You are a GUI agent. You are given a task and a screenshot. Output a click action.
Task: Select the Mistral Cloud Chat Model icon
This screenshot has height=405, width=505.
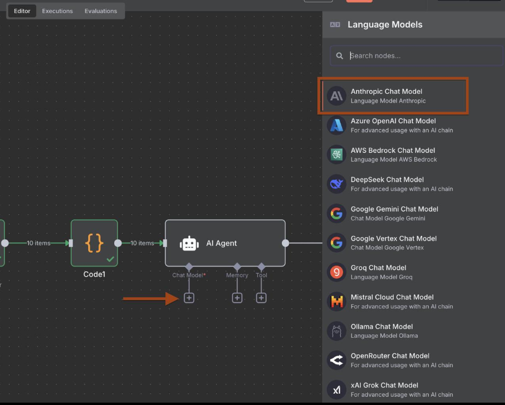337,301
